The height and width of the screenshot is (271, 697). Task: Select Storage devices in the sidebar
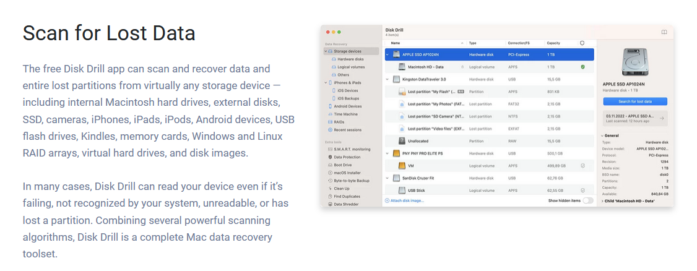coord(351,51)
